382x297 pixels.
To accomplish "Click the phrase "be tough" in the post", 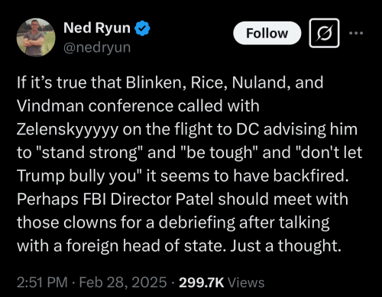I will 219,153.
